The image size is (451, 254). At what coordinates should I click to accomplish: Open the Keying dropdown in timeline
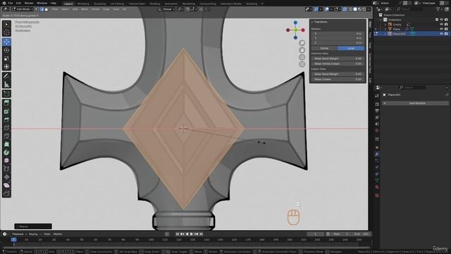coord(35,234)
